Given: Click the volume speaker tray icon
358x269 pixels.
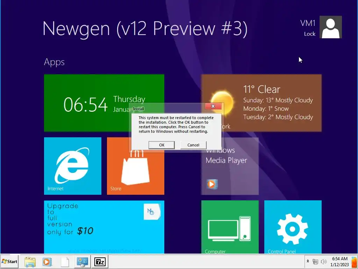Looking at the screenshot, I should pyautogui.click(x=323, y=261).
